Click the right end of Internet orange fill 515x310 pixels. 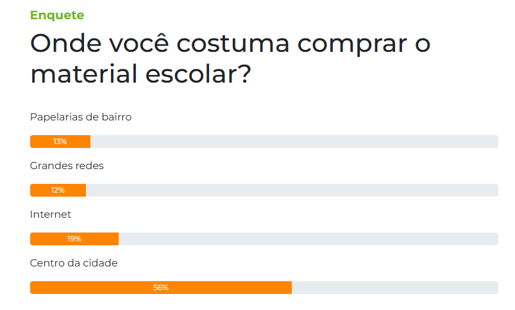coord(116,239)
